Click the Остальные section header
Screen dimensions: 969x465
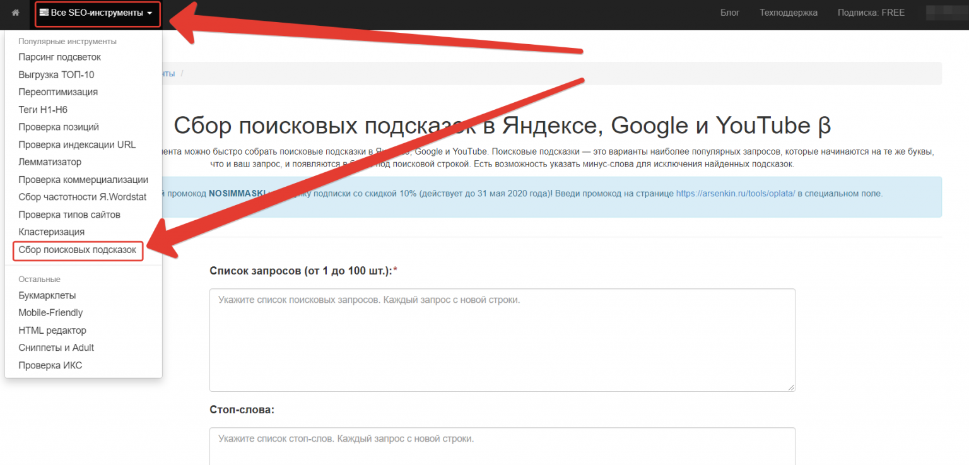pos(39,279)
